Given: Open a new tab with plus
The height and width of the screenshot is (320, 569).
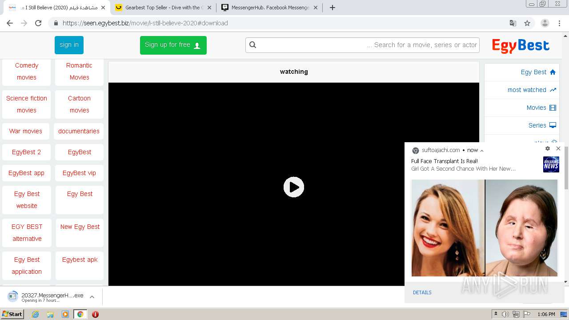Looking at the screenshot, I should tap(332, 8).
